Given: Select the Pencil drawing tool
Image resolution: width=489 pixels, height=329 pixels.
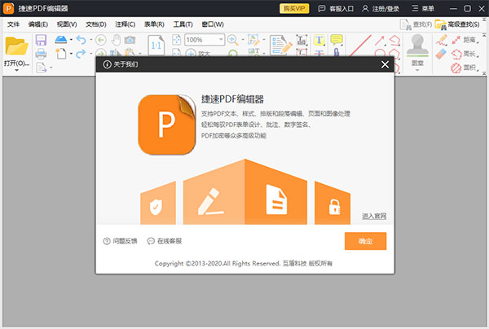Looking at the screenshot, I should point(442,40).
